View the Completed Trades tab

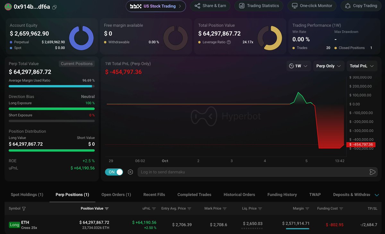[x=194, y=195]
